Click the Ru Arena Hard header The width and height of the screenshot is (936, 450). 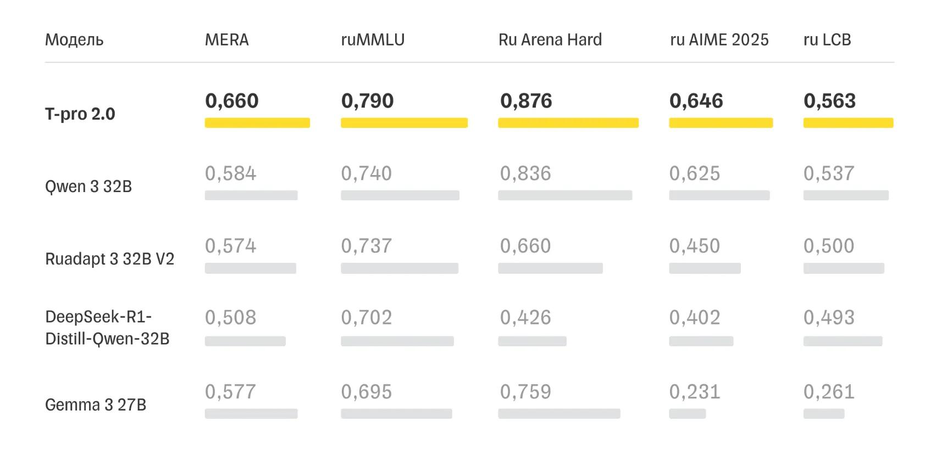[550, 40]
